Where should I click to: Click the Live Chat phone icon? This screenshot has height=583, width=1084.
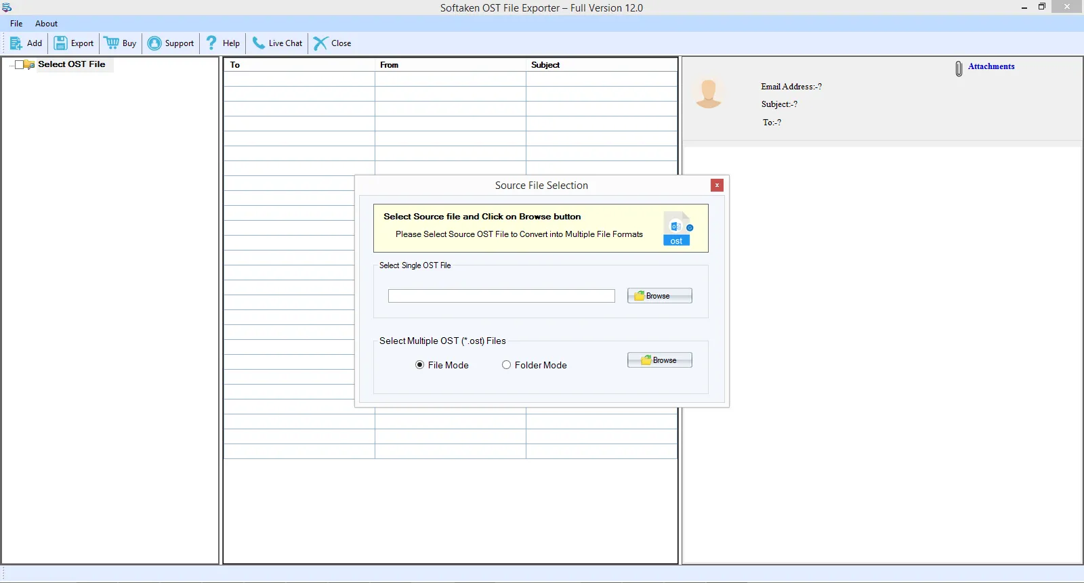tap(258, 43)
